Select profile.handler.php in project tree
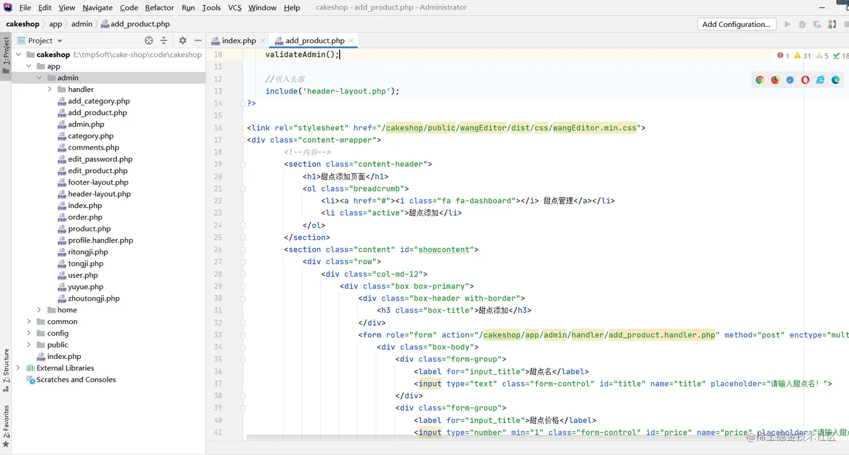Image resolution: width=849 pixels, height=455 pixels. coord(101,240)
